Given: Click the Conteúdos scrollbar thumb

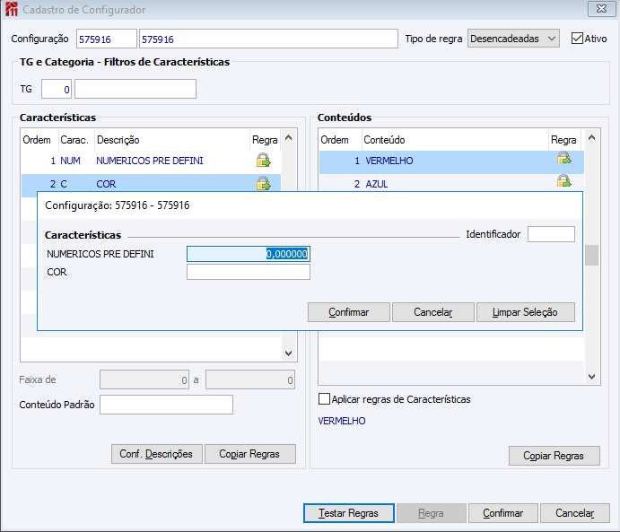Looking at the screenshot, I should tap(591, 256).
